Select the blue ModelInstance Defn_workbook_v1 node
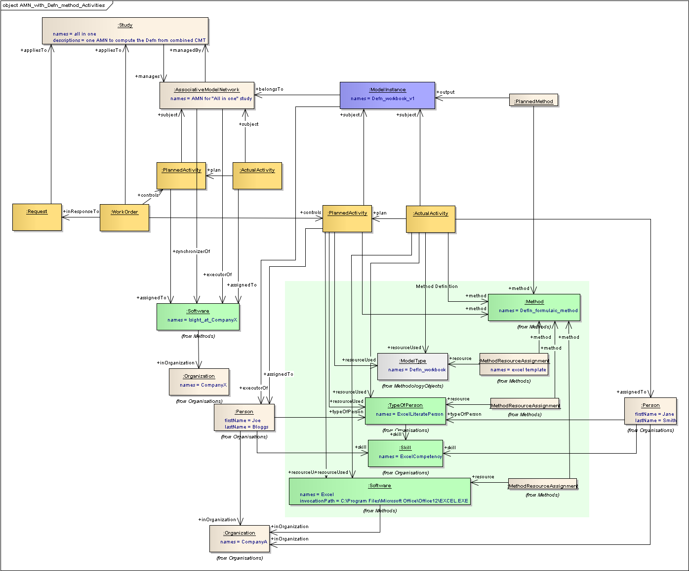689x571 pixels. pos(387,95)
